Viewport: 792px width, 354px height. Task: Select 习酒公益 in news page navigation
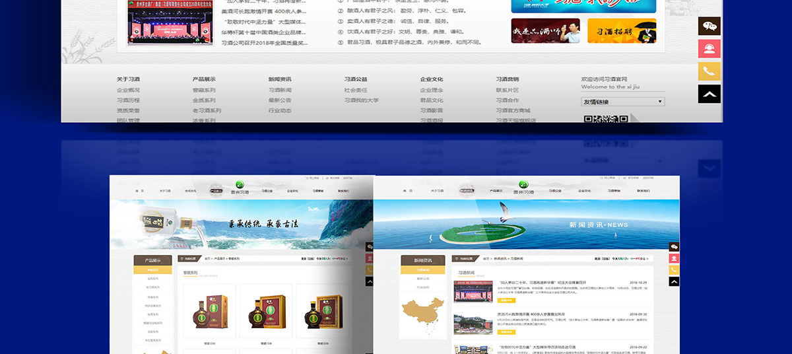pos(555,191)
